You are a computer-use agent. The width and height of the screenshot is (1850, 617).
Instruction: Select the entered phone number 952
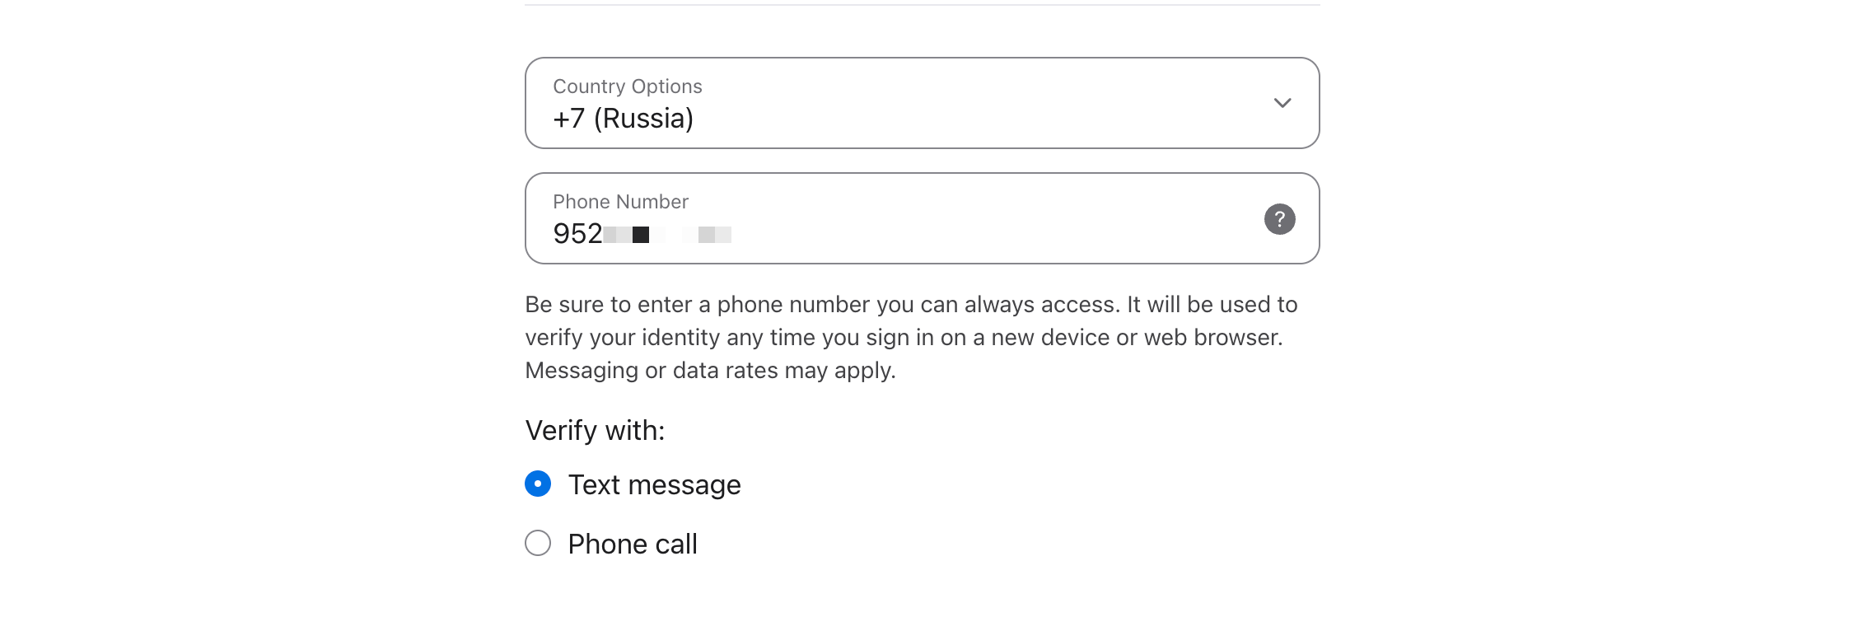click(576, 233)
